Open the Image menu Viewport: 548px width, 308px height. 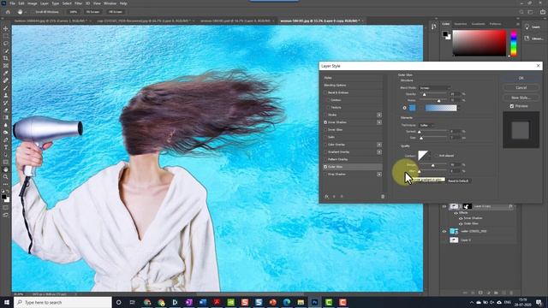[x=33, y=3]
